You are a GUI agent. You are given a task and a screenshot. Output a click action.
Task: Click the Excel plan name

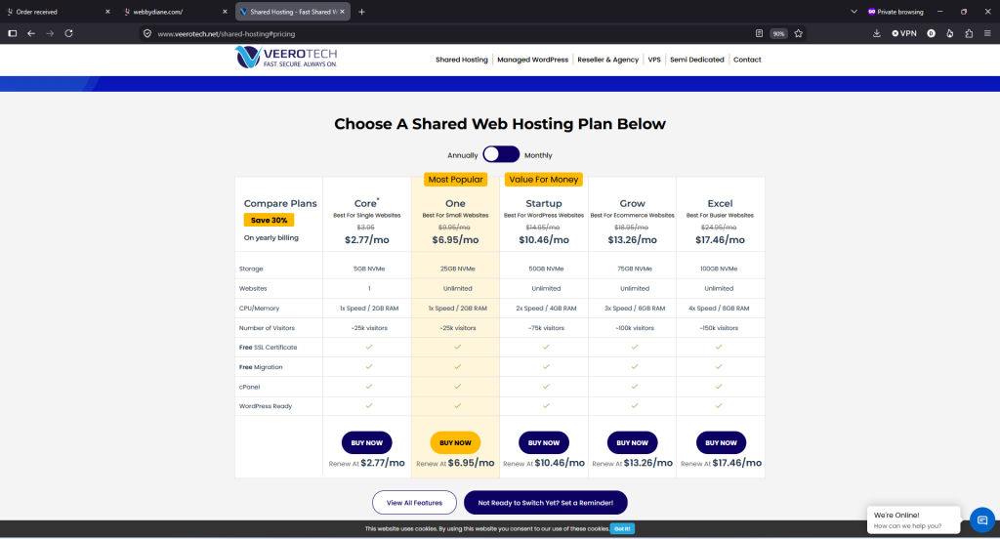click(x=720, y=203)
